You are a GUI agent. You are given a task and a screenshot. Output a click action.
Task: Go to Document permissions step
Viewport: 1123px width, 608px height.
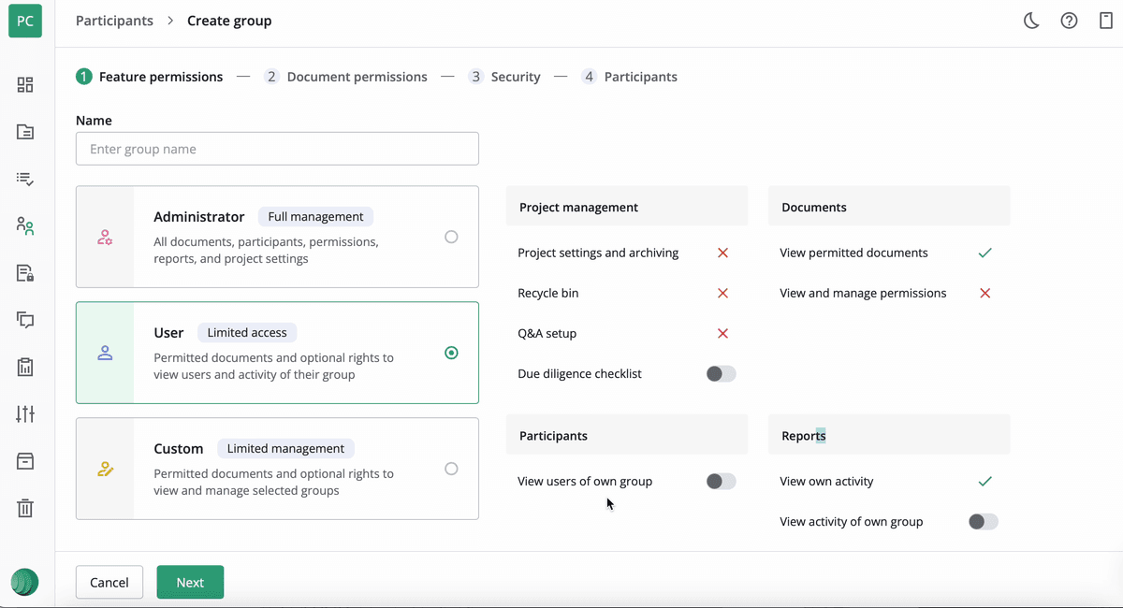[x=345, y=77]
